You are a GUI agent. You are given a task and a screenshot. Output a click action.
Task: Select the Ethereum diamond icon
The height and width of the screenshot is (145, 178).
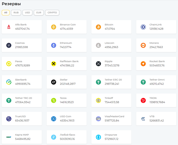54,45
